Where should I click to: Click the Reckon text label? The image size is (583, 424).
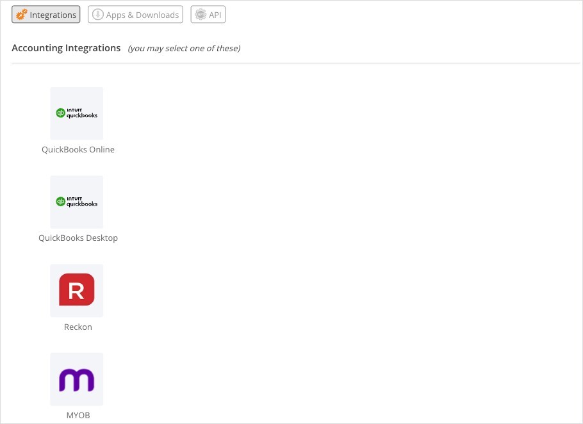[x=78, y=327]
